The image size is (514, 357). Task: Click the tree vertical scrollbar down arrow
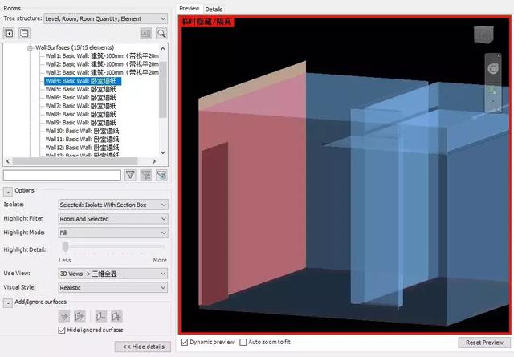point(163,152)
